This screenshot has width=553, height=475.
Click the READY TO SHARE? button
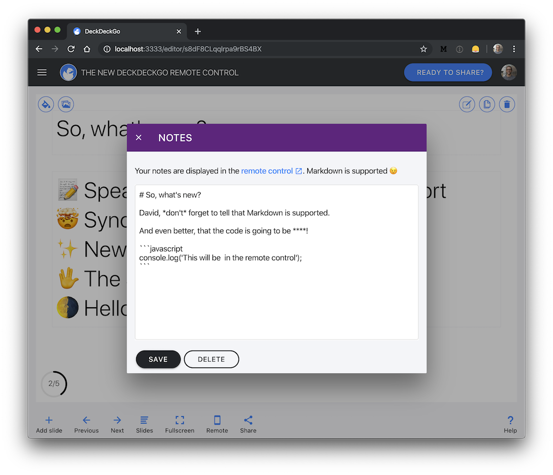(x=448, y=72)
